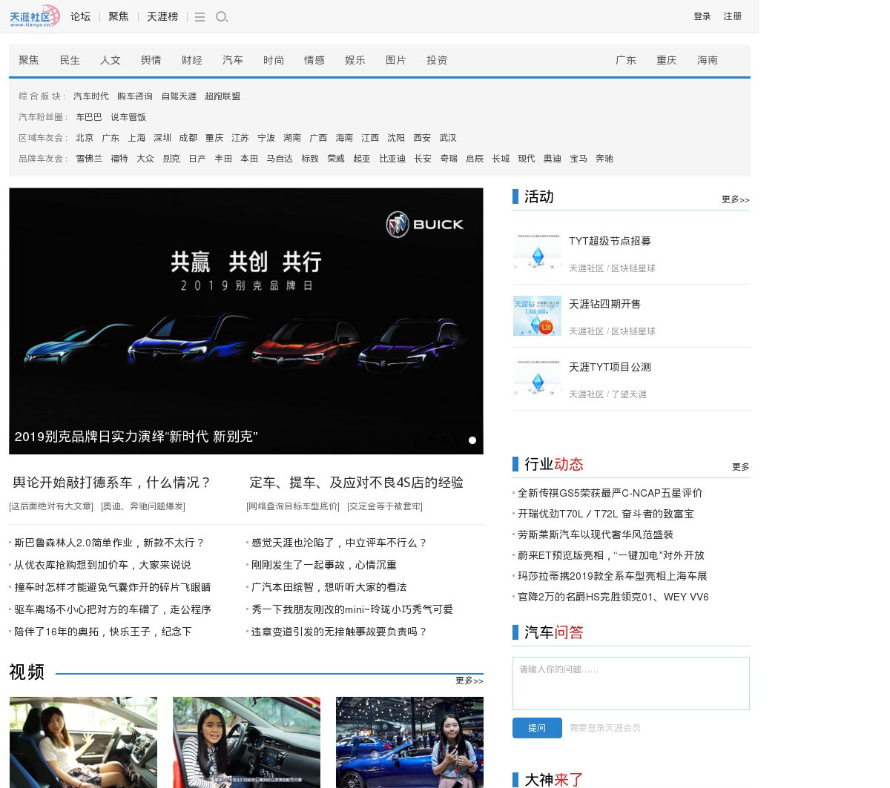Open the hamburger menu icon in header

click(200, 17)
